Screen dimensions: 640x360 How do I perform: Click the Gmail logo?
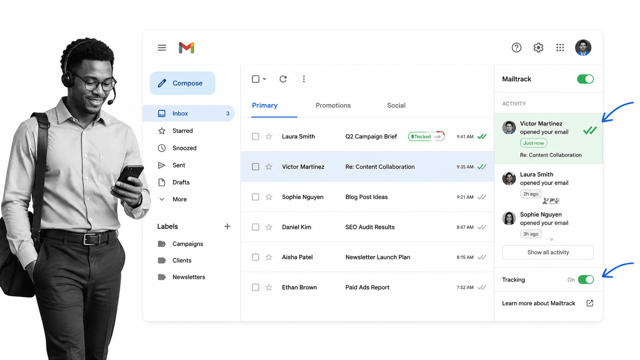186,48
